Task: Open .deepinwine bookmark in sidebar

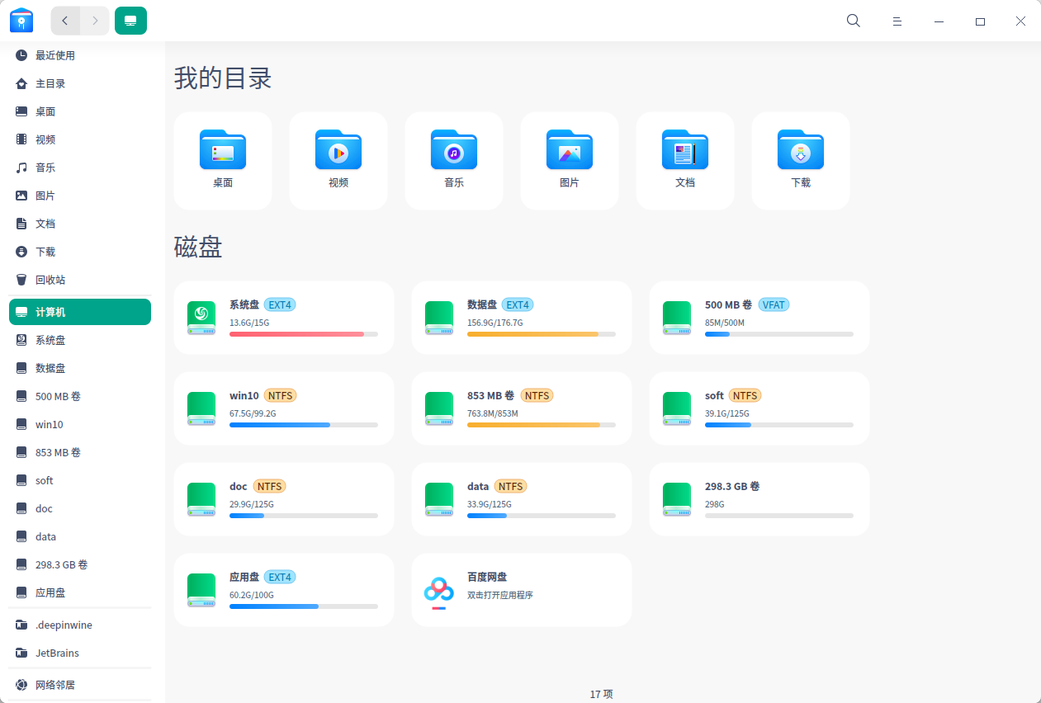Action: (x=80, y=625)
